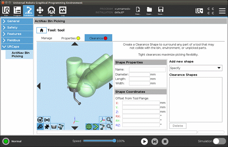Image resolution: width=228 pixels, height=147 pixels.
Task: Select ActiNav Bin Picking in sidebar
Action: pyautogui.click(x=19, y=55)
